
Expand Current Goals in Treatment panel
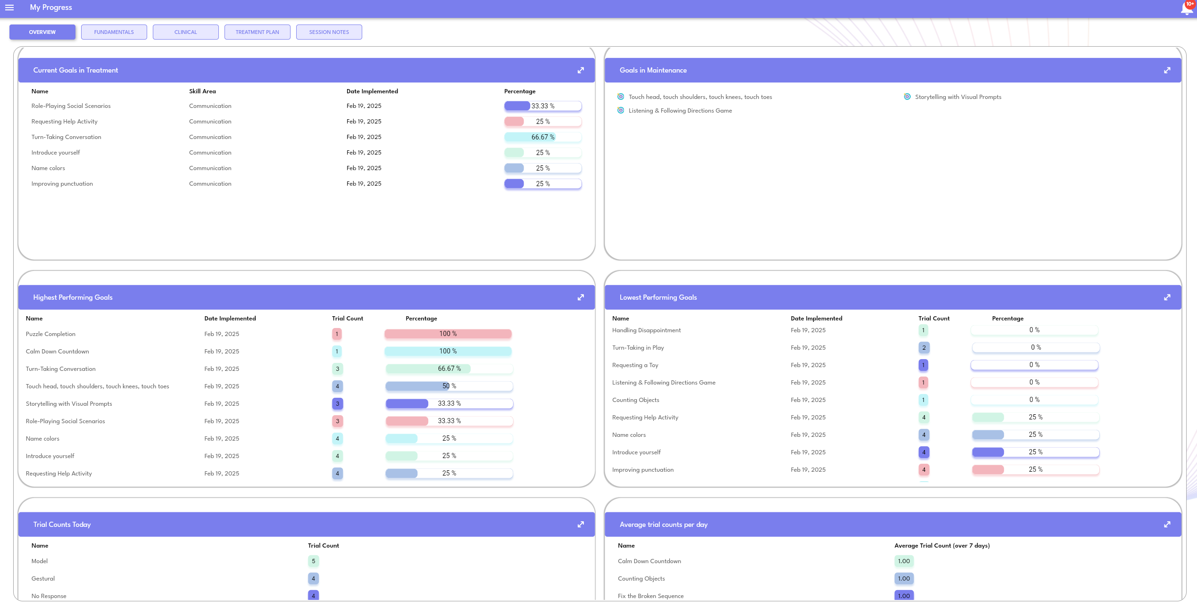pos(581,70)
